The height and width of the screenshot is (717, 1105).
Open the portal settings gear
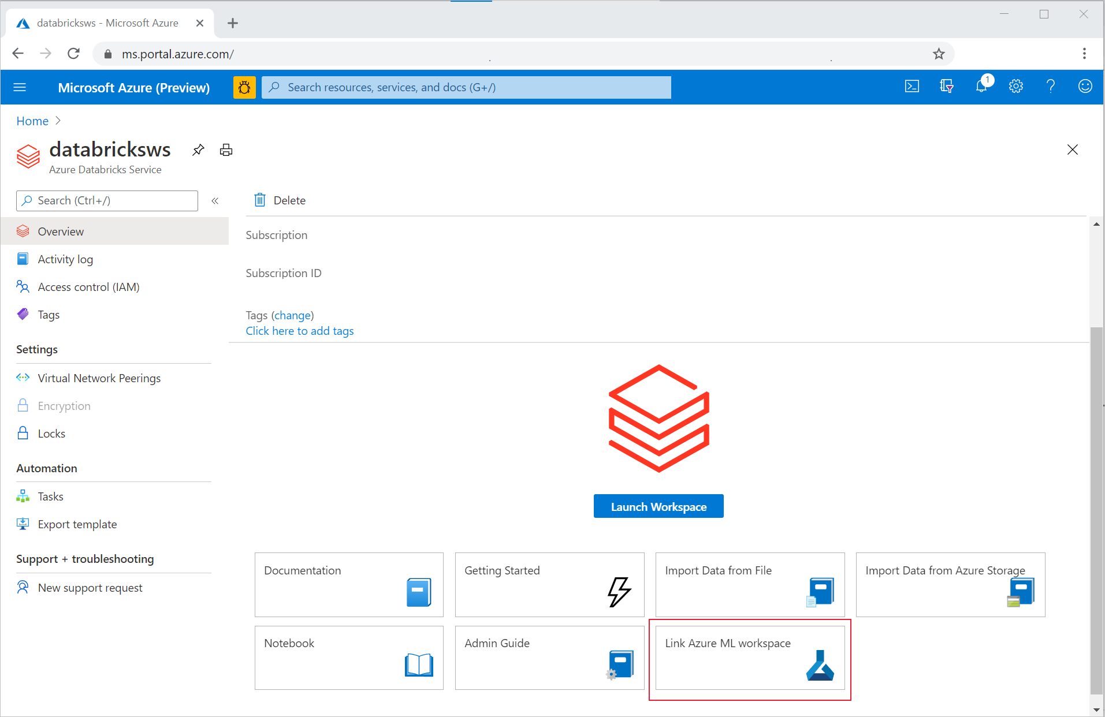(1015, 87)
